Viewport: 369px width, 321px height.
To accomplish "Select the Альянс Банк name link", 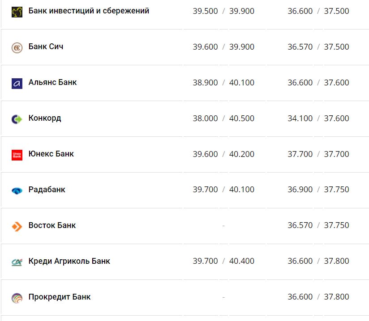I will tap(52, 82).
